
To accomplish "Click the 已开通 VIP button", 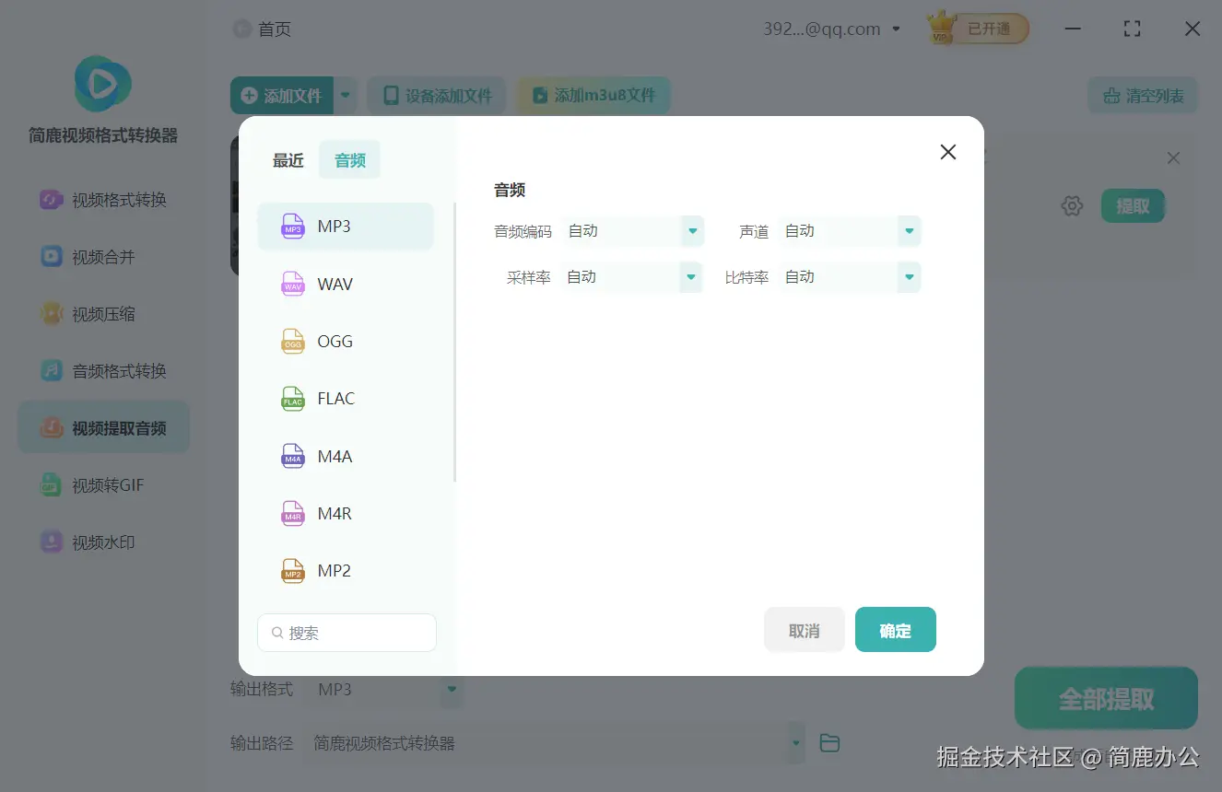I will point(978,29).
